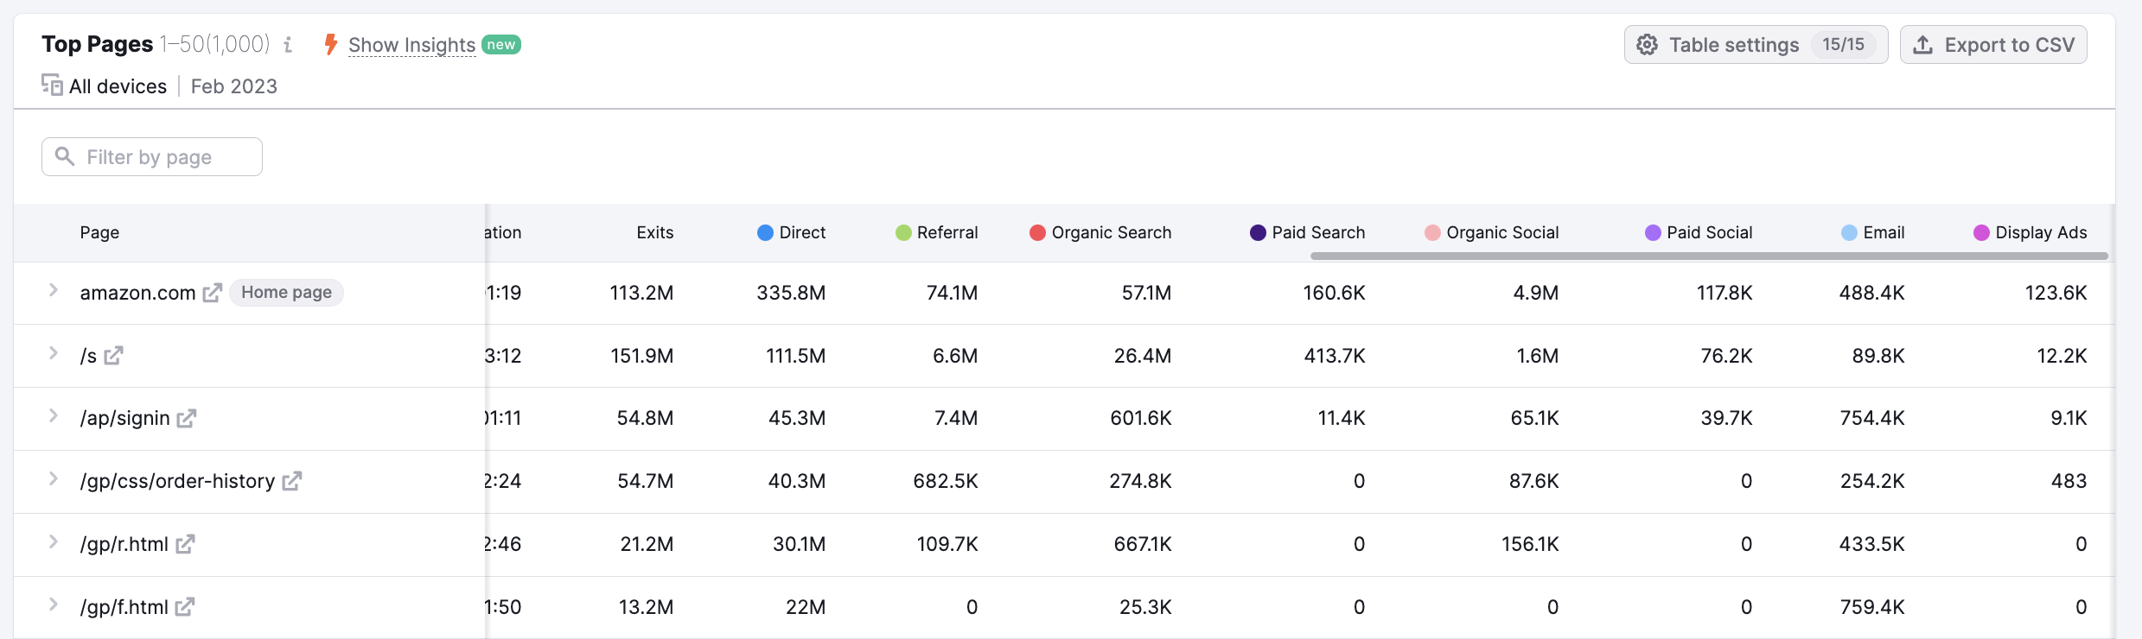The height and width of the screenshot is (639, 2142).
Task: Open amazon.com external link icon
Action: click(x=213, y=293)
